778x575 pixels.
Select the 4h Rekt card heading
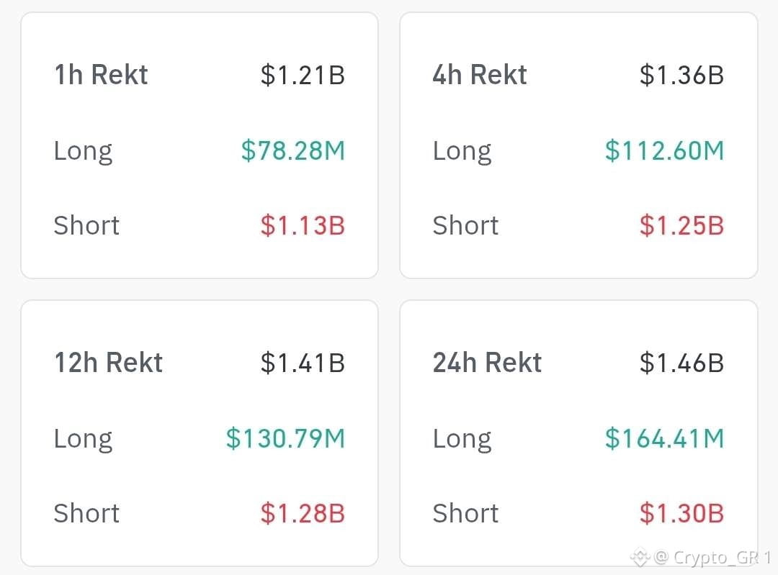(480, 75)
